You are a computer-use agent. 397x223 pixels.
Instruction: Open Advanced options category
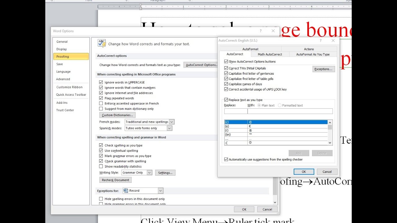(x=71, y=79)
